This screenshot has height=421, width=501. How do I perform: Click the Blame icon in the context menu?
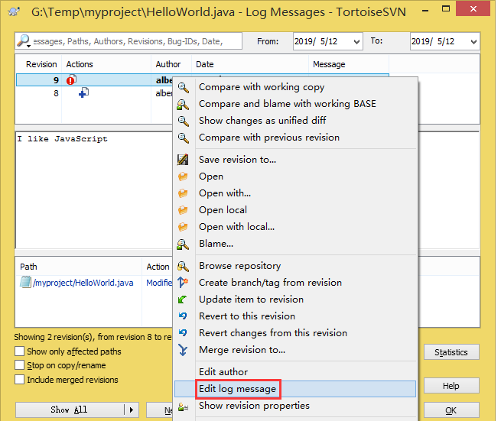(183, 245)
